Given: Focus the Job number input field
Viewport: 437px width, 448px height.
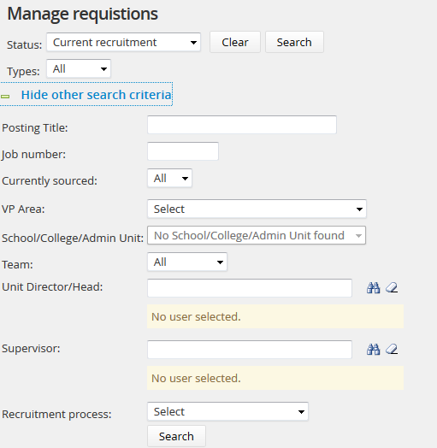Looking at the screenshot, I should 183,151.
